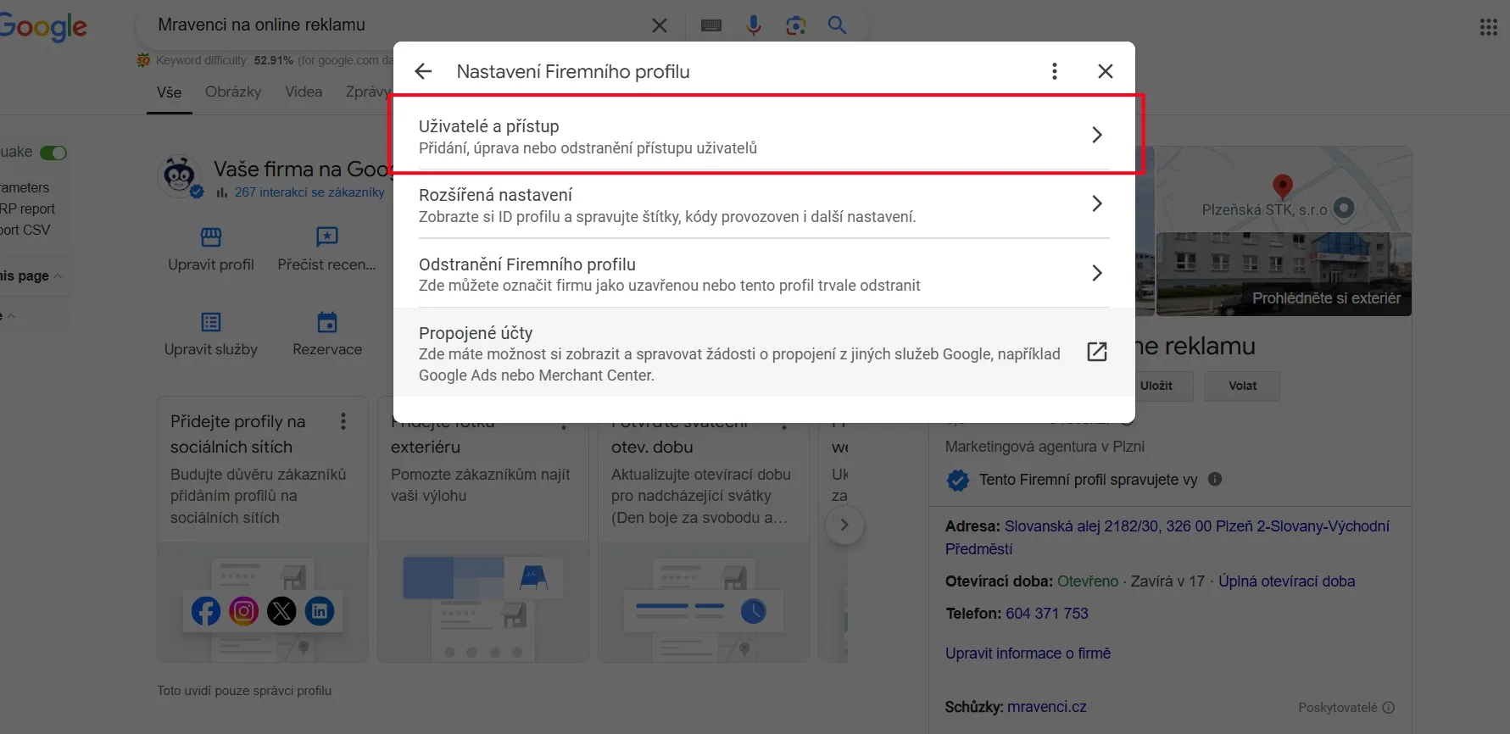Screen dimensions: 1510x734
Task: Open Rozšířená nastavení row
Action: pos(764,204)
